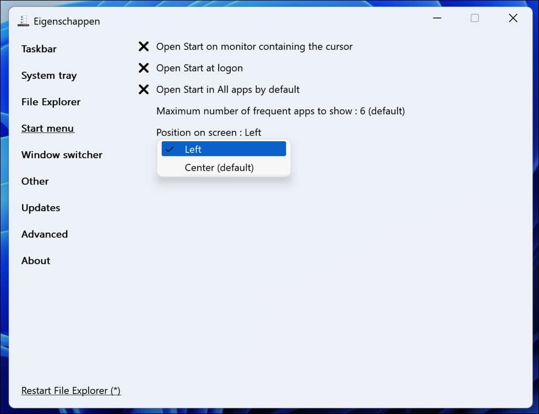Screen dimensions: 539x414
Task: Switch to the Other section
Action: tap(35, 181)
